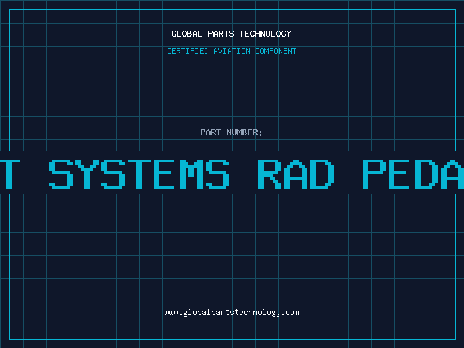Screen dimensions: 464x348
Task: Open the www.globalpartstechnology.com link
Action: [231, 313]
